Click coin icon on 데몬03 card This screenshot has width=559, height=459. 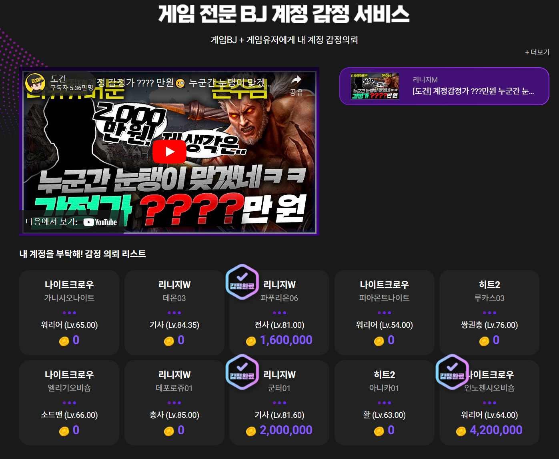[169, 341]
